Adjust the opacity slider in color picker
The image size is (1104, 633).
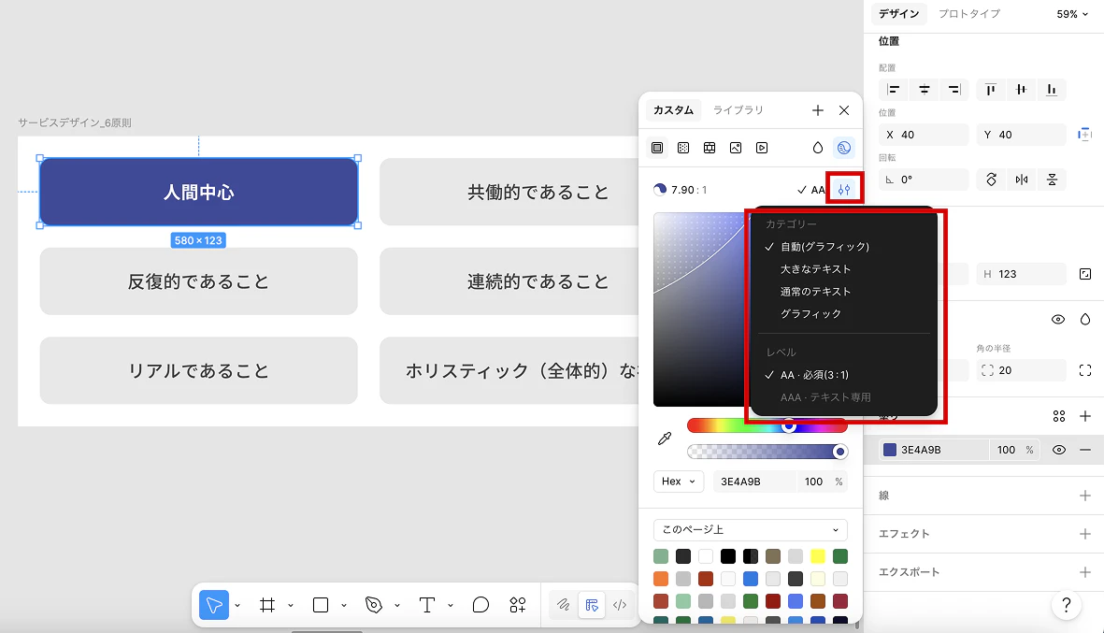click(x=767, y=452)
